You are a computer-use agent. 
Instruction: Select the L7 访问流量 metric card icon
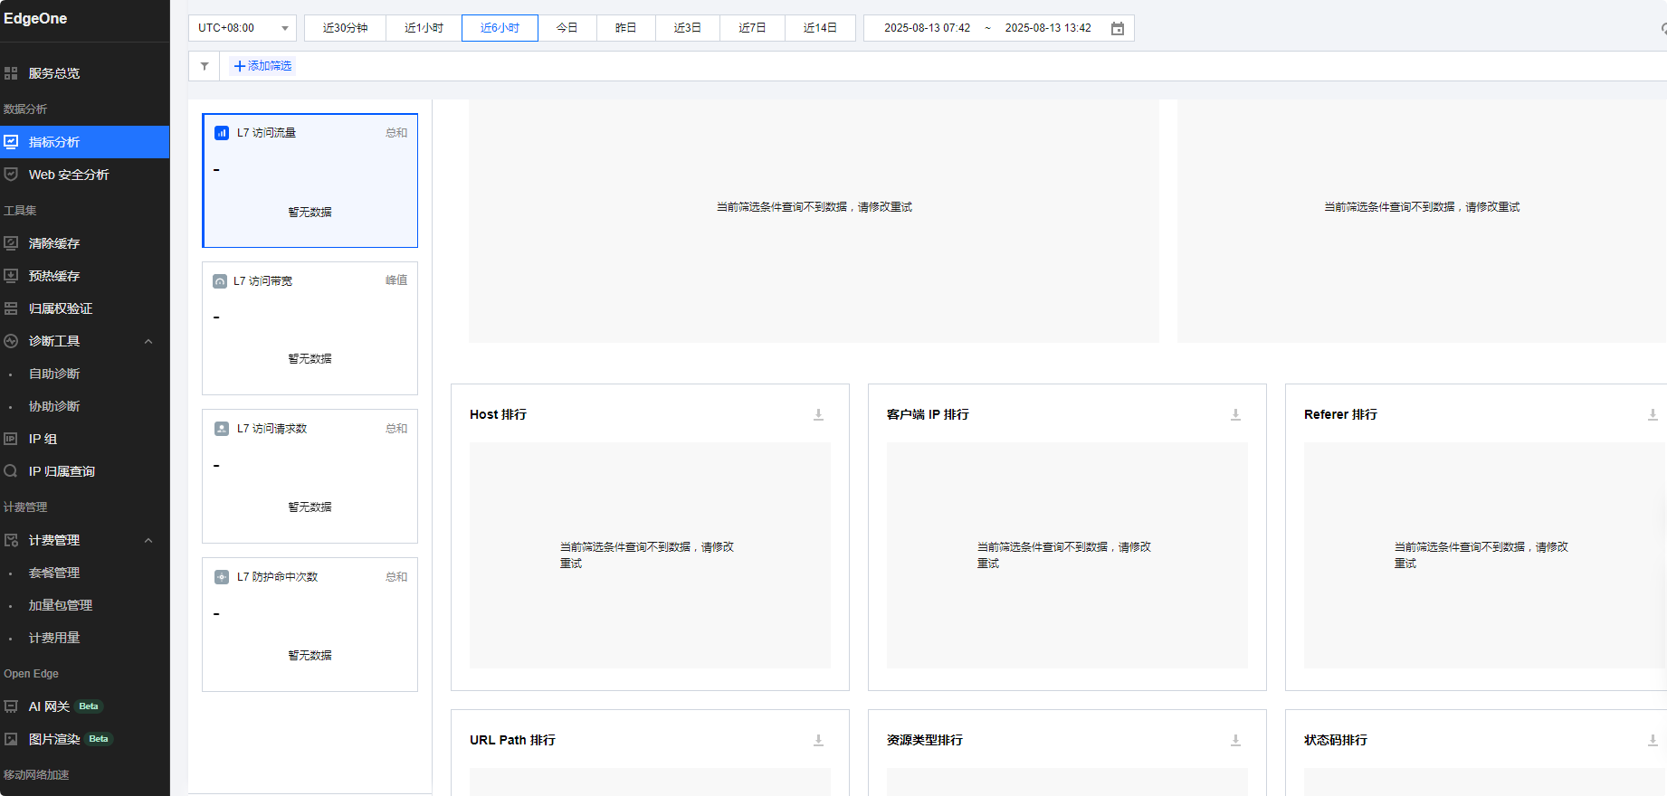[222, 133]
